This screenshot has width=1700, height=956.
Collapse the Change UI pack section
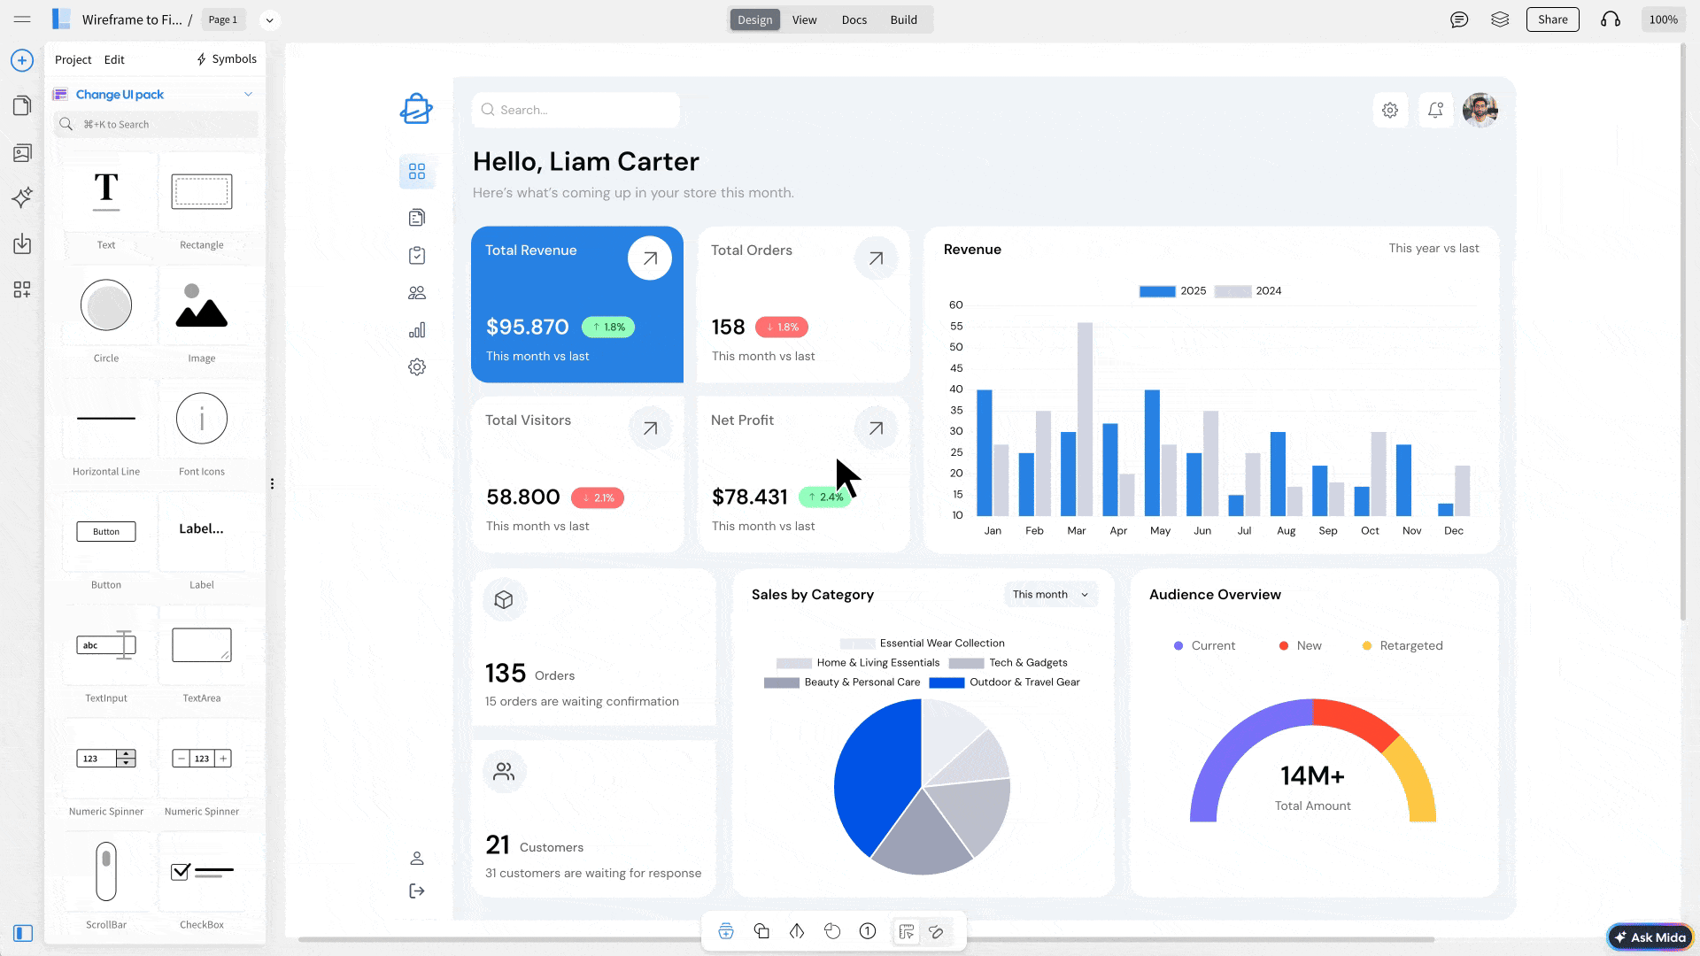pyautogui.click(x=249, y=94)
